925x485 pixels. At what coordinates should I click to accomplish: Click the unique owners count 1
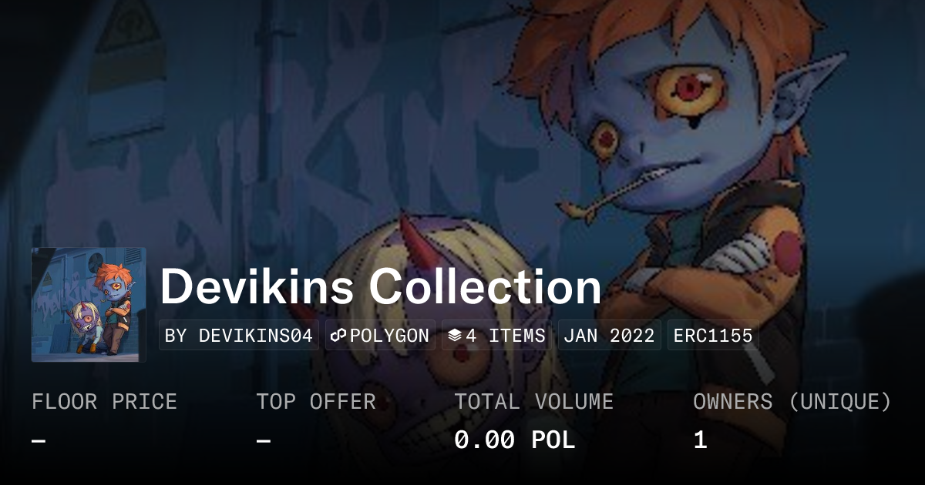[700, 440]
